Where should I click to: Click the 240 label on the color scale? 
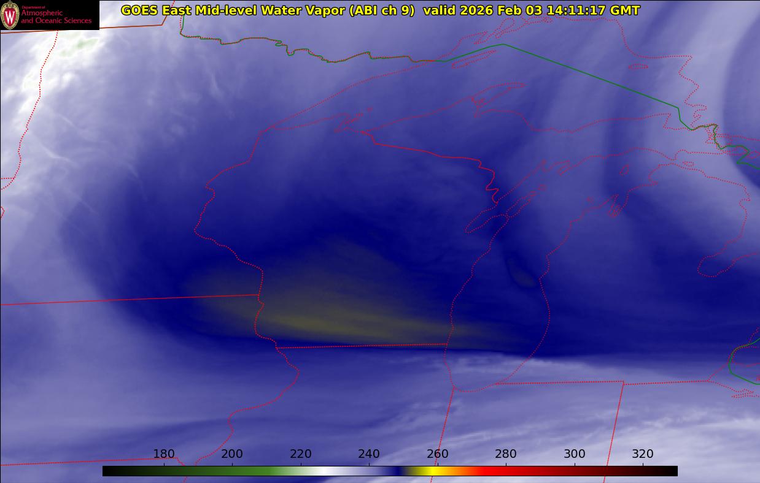[369, 454]
